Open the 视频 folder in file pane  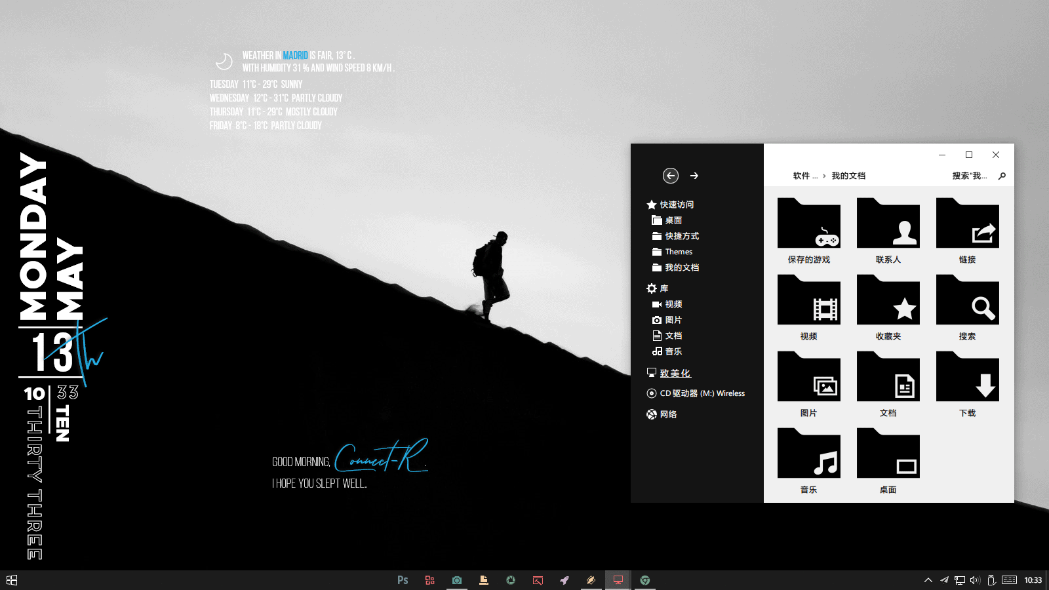808,307
